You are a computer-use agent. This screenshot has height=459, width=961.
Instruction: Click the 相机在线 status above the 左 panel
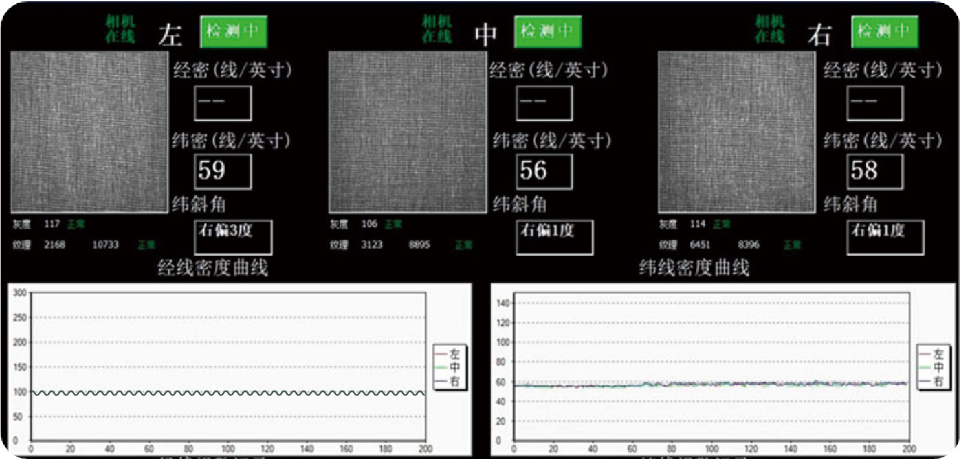[x=121, y=29]
